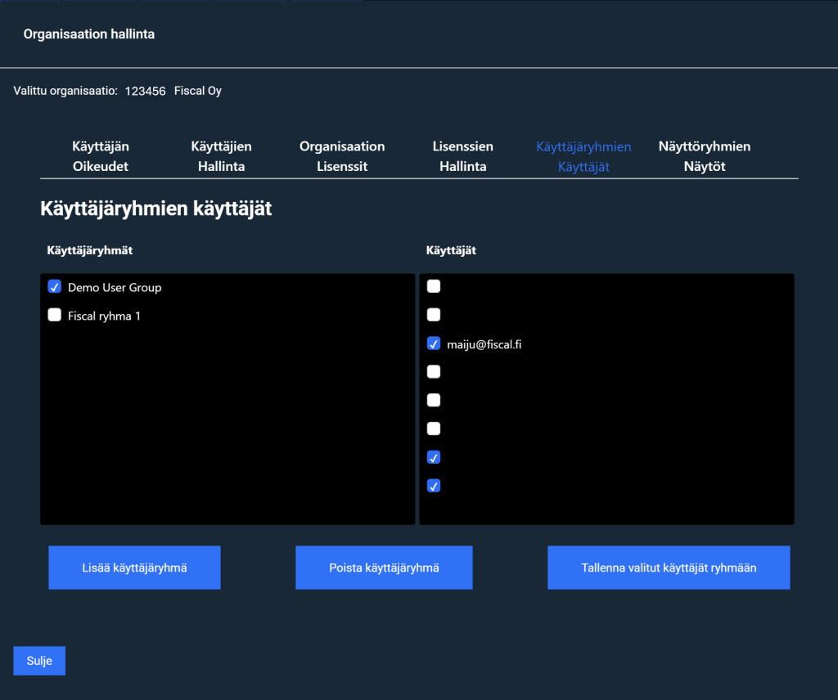The image size is (838, 700).
Task: Uncheck the seventh checkbox in Käyttäjät list
Action: coord(434,457)
